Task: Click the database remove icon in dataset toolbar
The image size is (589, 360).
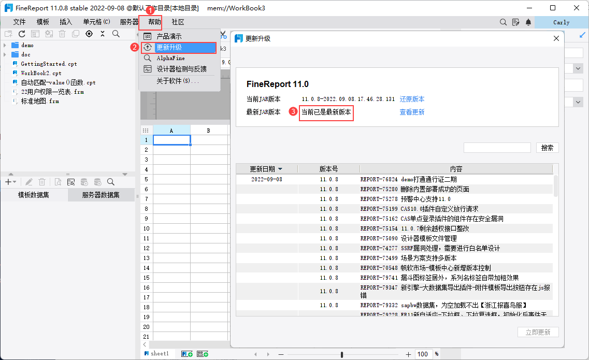Action: (98, 182)
